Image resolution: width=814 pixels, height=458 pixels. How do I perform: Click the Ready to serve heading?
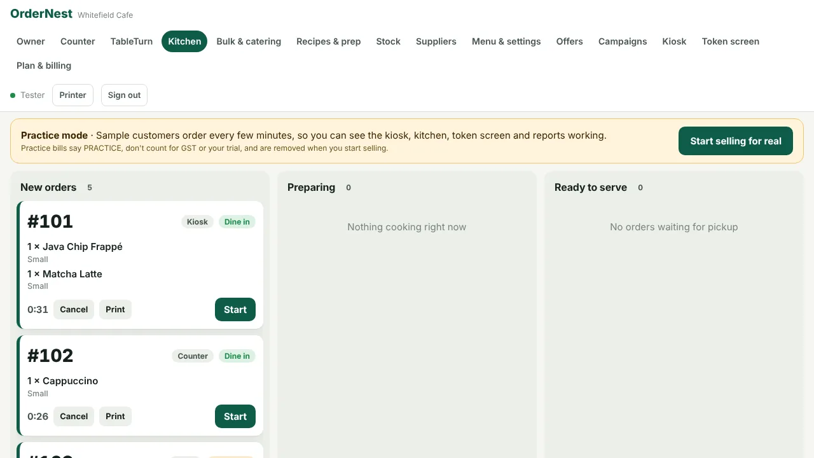pos(591,188)
